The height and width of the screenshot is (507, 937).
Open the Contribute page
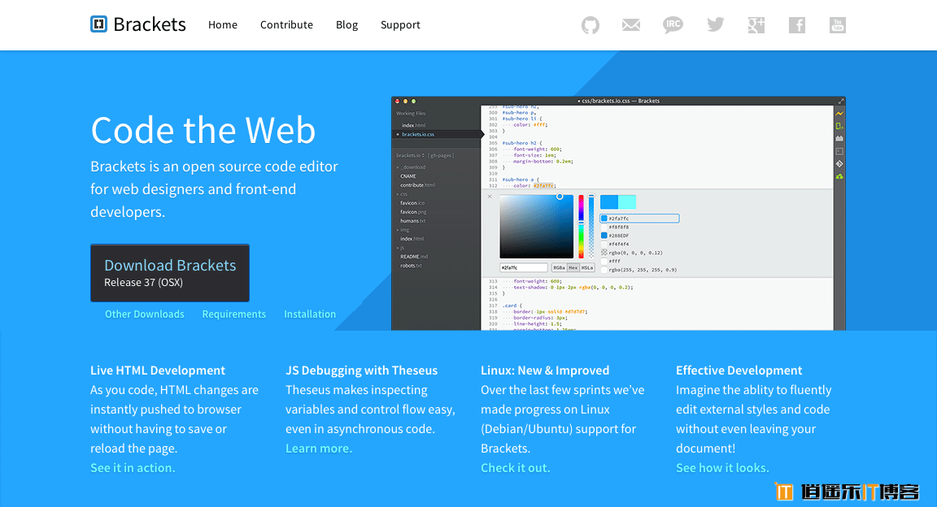pos(286,25)
